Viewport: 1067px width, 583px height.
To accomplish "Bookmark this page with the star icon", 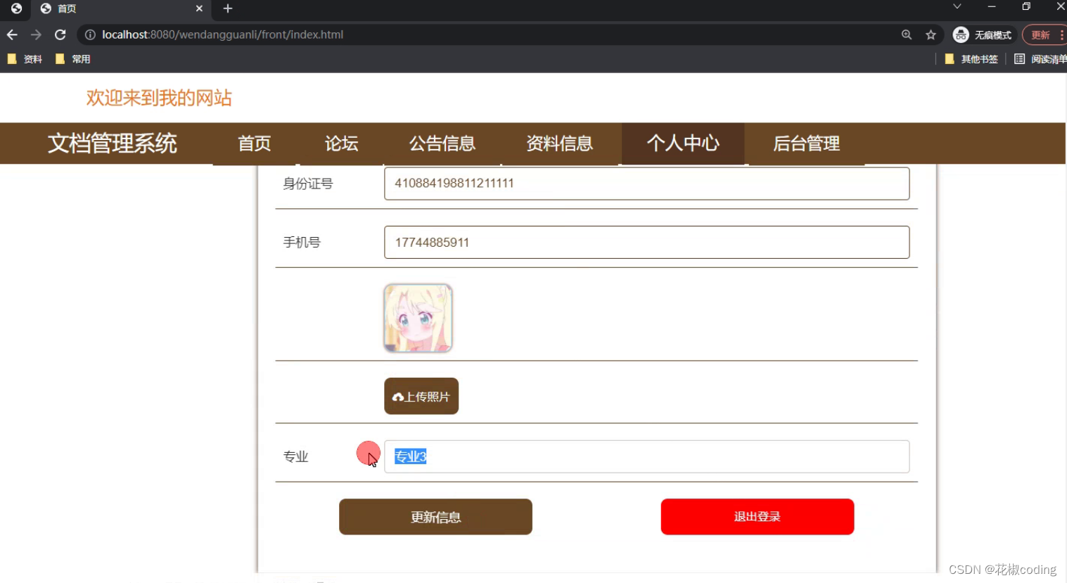I will (x=930, y=34).
